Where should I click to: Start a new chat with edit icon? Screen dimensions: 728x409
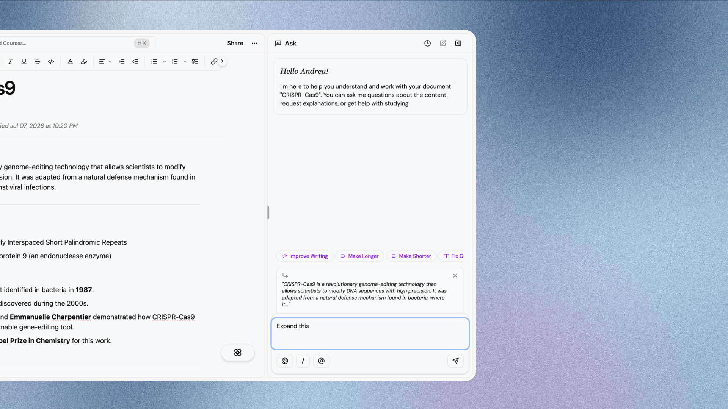[443, 43]
